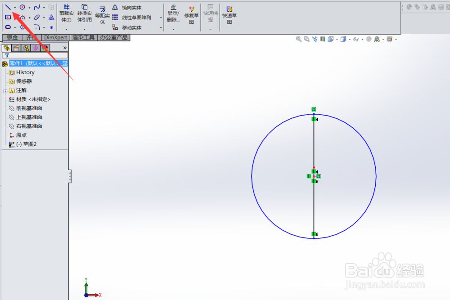450x300 pixels.
Task: Open the View Orientation dropdown arrow
Action: pyautogui.click(x=337, y=40)
